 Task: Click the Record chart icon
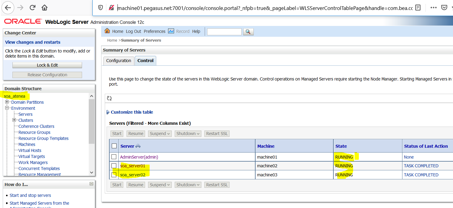coord(171,31)
